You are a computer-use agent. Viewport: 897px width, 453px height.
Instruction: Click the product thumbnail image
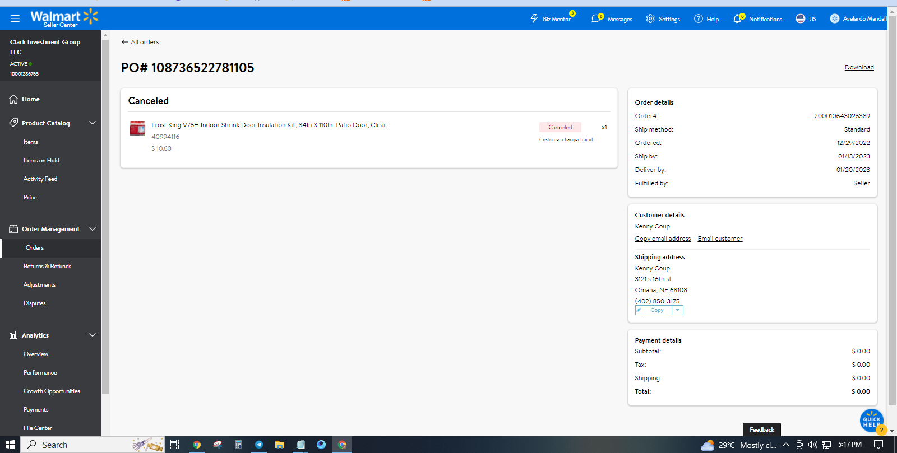[137, 128]
